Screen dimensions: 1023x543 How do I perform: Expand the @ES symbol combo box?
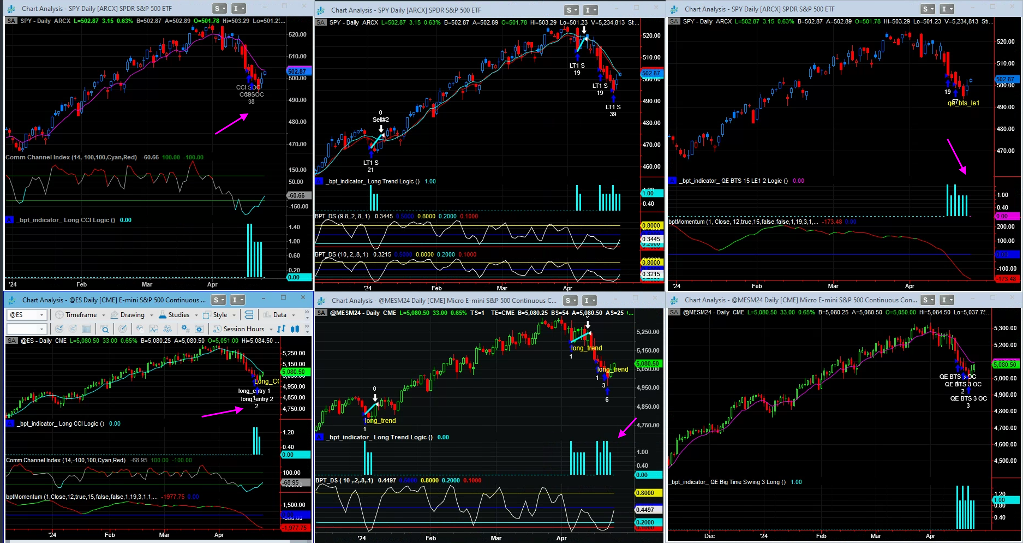41,315
